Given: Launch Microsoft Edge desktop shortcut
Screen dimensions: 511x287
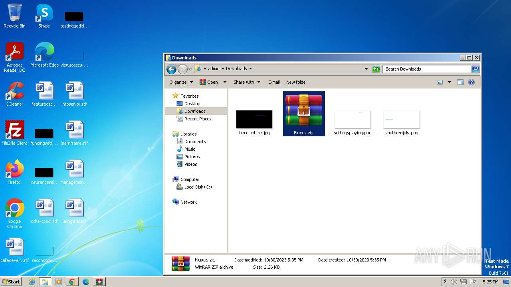Looking at the screenshot, I should 44,55.
